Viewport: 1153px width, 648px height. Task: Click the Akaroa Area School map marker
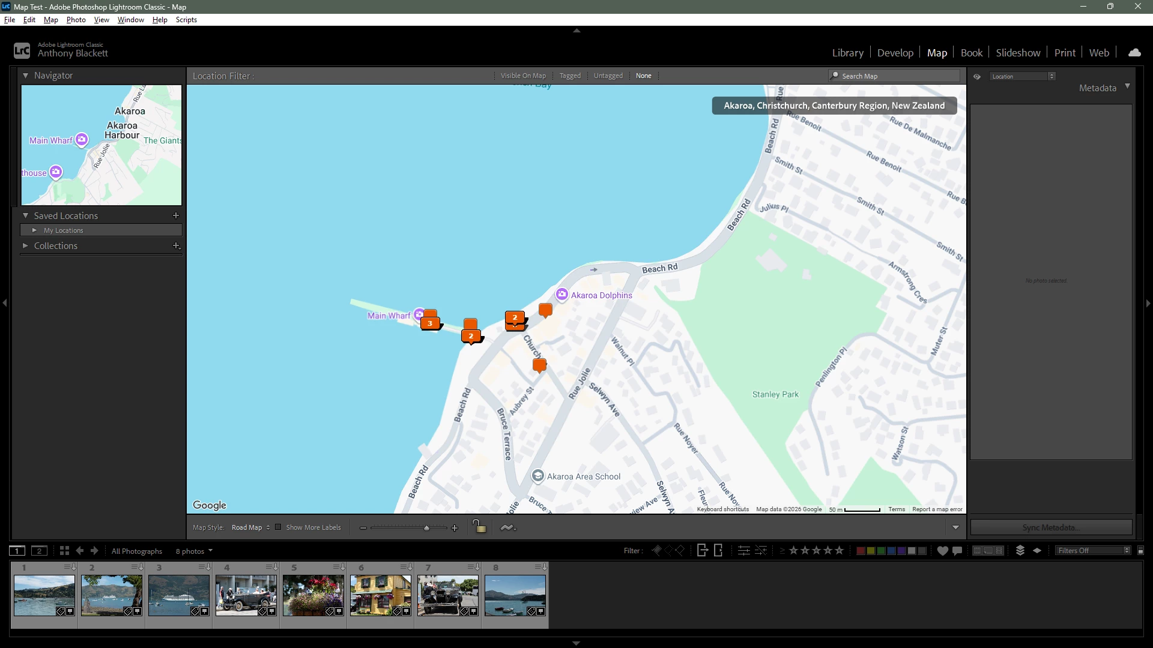tap(538, 476)
